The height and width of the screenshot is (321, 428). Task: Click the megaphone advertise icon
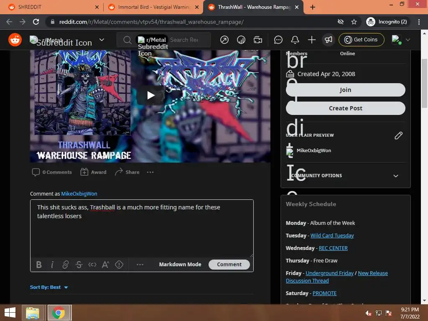(329, 40)
